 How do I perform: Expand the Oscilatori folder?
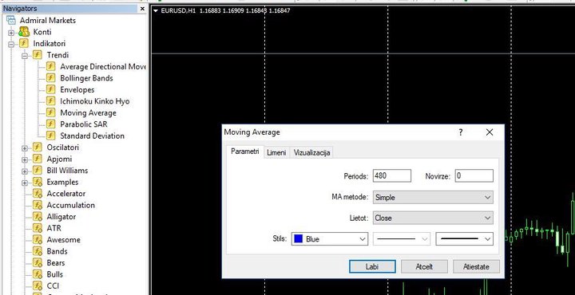(x=25, y=148)
